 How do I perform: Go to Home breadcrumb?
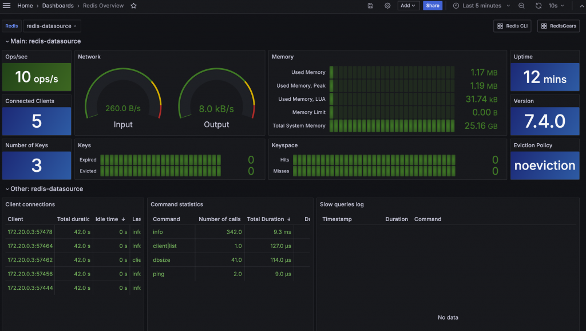(25, 6)
